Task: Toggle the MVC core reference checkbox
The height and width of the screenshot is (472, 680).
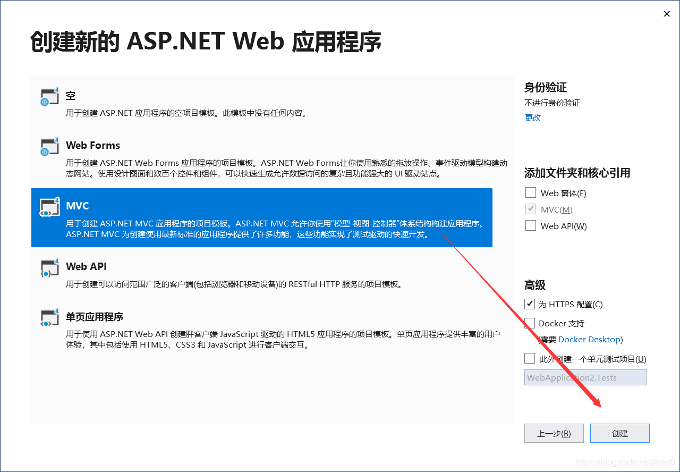Action: [x=530, y=209]
